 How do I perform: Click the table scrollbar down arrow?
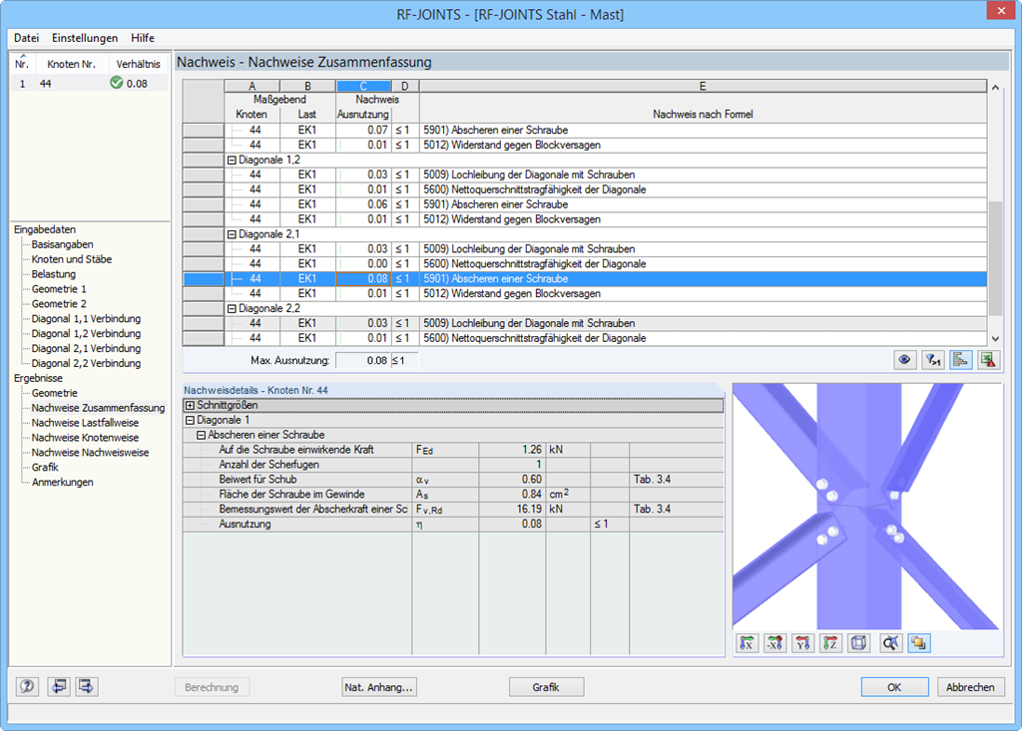coord(995,338)
